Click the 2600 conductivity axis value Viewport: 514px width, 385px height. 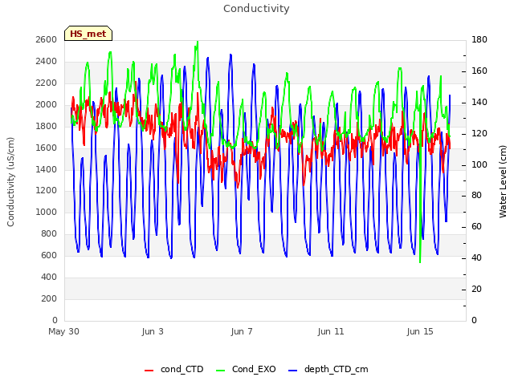tap(47, 39)
